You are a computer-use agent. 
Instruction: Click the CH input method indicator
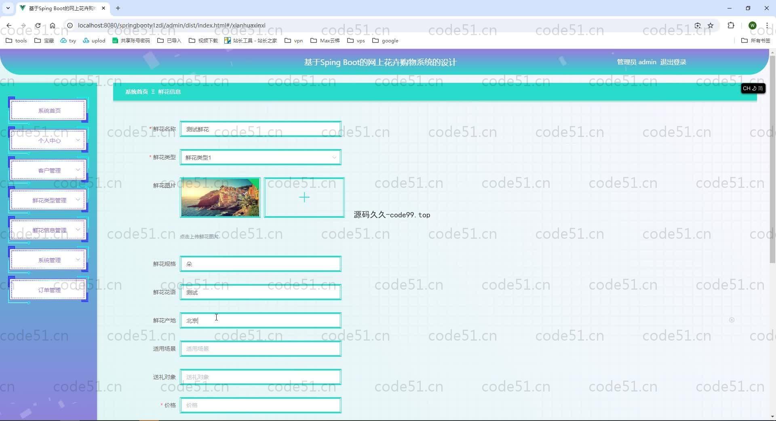point(753,88)
